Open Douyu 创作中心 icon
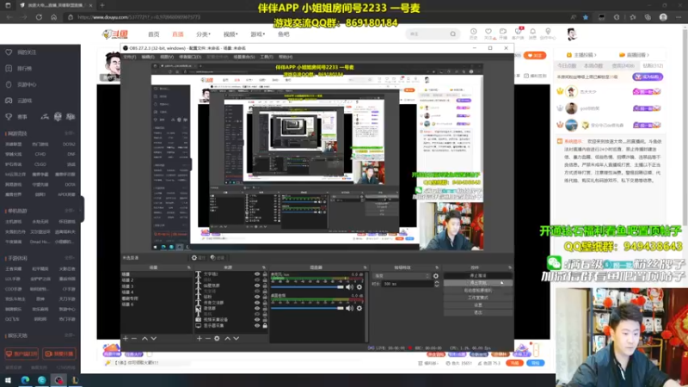Screen dimensions: 688x387 548,34
